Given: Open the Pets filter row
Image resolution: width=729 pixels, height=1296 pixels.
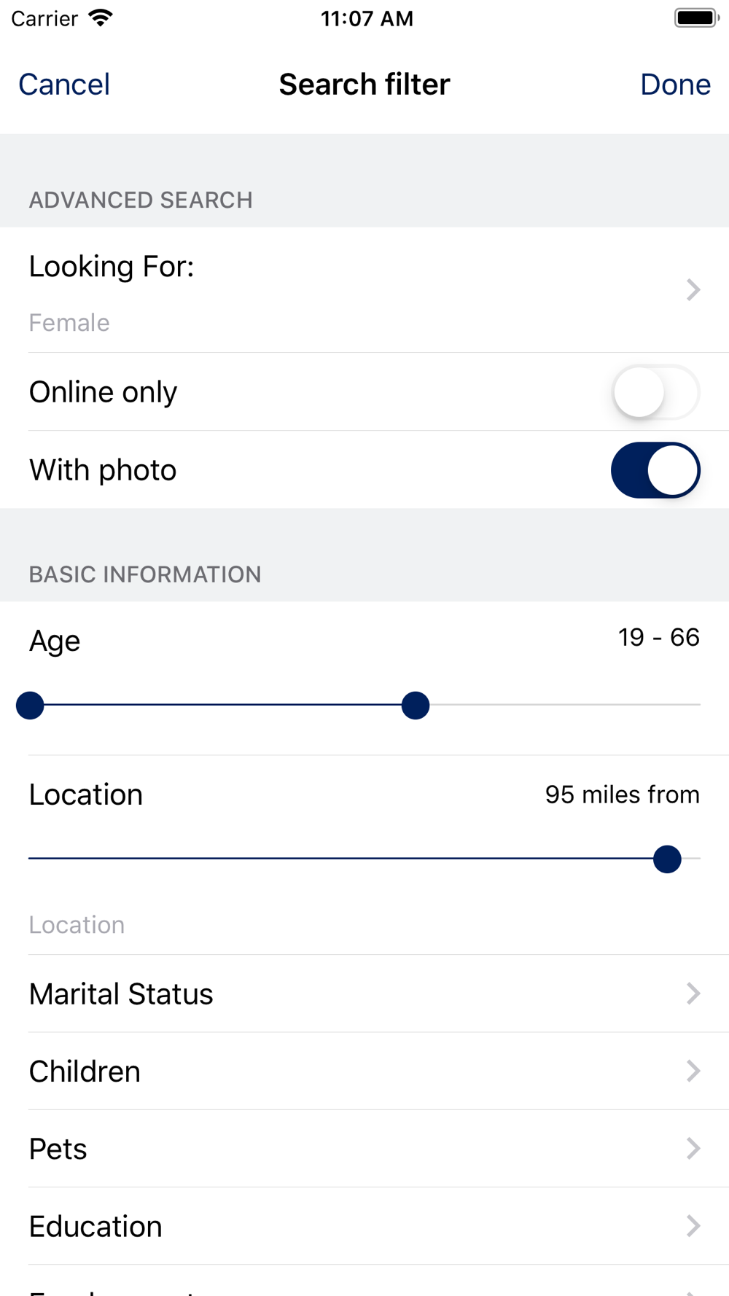Looking at the screenshot, I should pos(292,1149).
